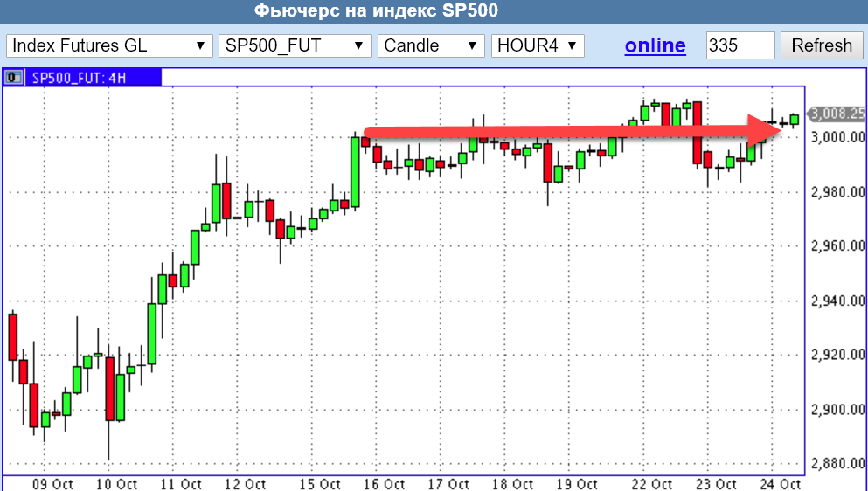Viewport: 868px width, 491px height.
Task: Click the 22 Oct date axis label
Action: coord(652,483)
